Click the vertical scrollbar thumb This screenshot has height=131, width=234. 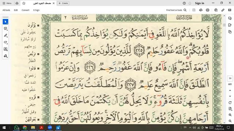(x=224, y=25)
